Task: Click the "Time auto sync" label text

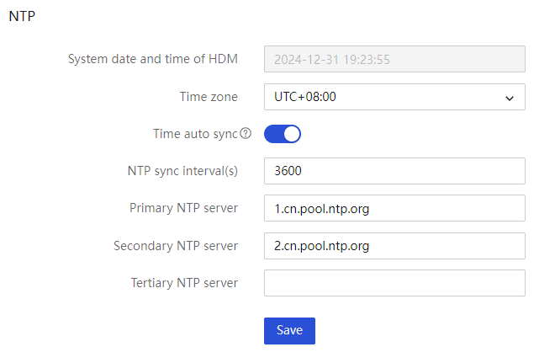Action: point(195,134)
